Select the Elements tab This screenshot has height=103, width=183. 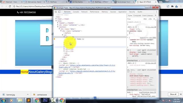point(67,12)
